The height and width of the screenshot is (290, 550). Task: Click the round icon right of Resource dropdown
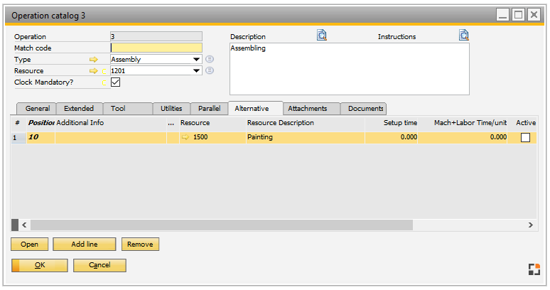pos(210,71)
